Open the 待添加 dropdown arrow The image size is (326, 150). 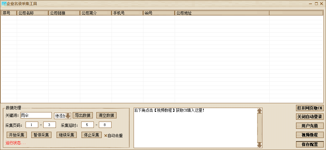pyautogui.click(x=68, y=116)
